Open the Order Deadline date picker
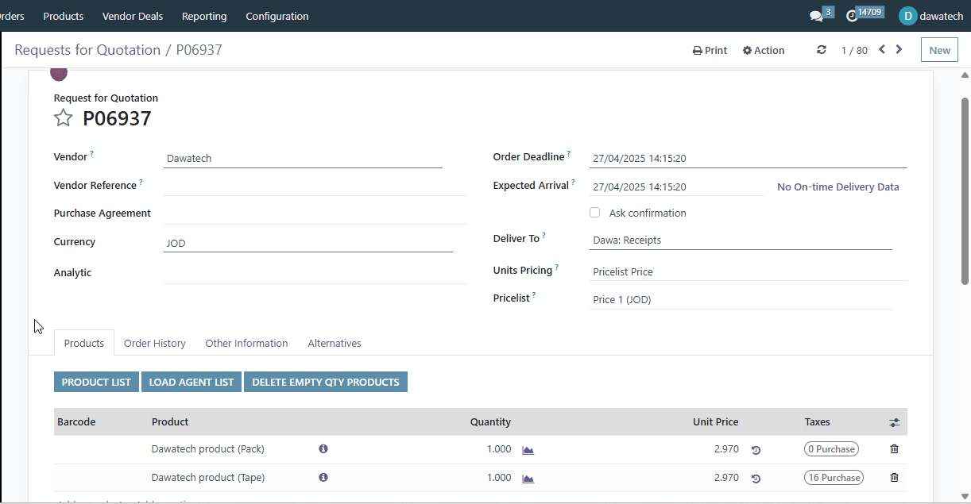 click(749, 158)
